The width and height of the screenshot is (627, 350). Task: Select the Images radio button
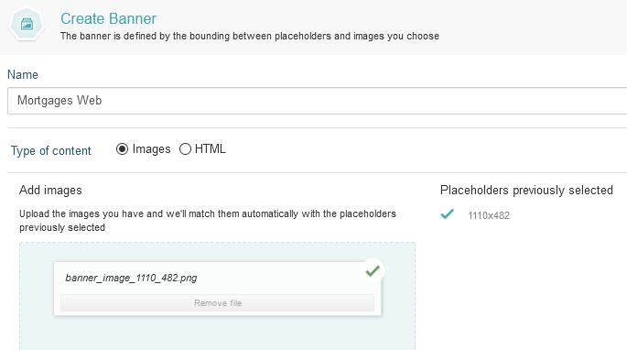pos(122,149)
